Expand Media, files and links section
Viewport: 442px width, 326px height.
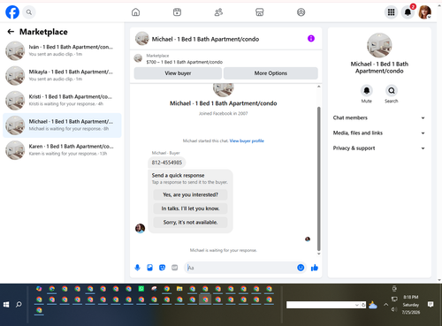point(379,133)
